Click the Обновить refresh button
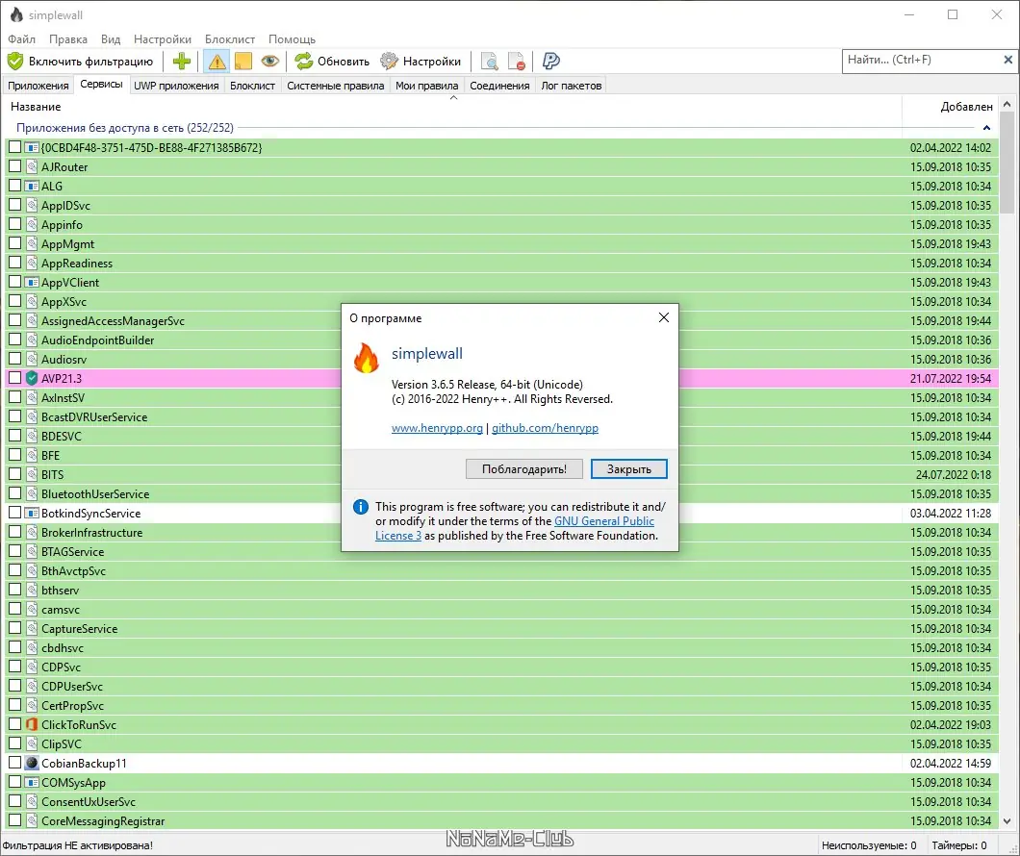This screenshot has width=1020, height=856. click(332, 62)
